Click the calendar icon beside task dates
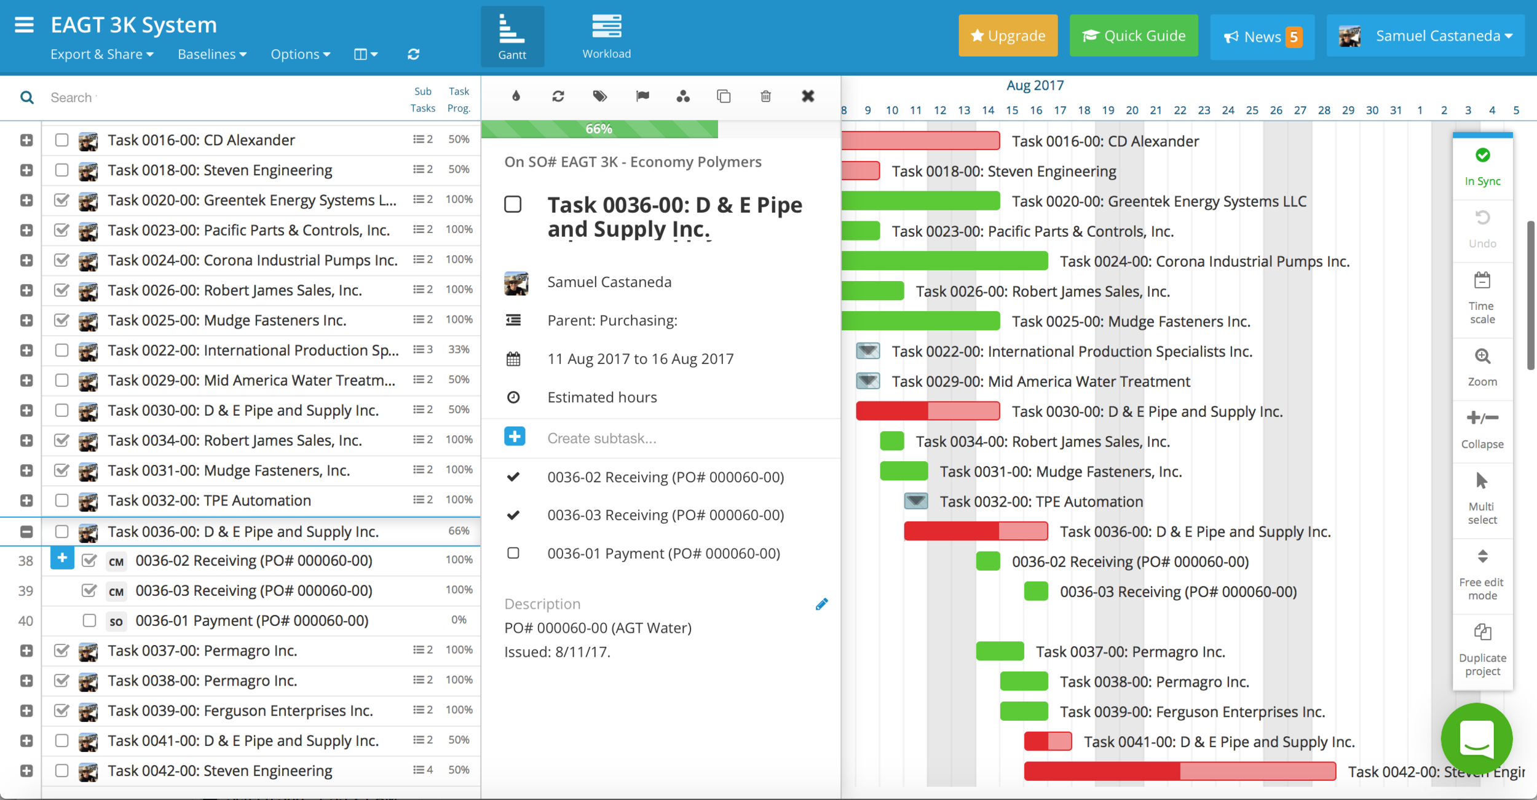The width and height of the screenshot is (1537, 800). pyautogui.click(x=513, y=359)
